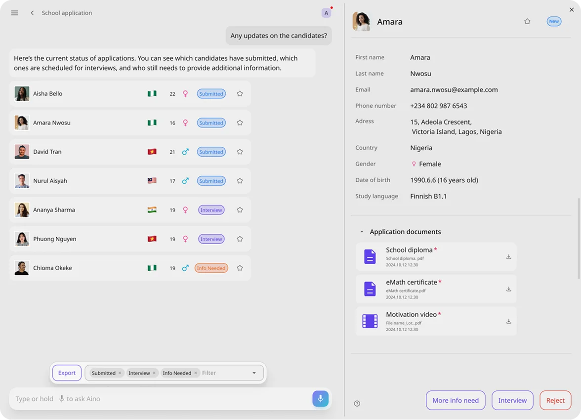This screenshot has width=581, height=420.
Task: Open Chioma Okeke's candidate row
Action: [52, 268]
